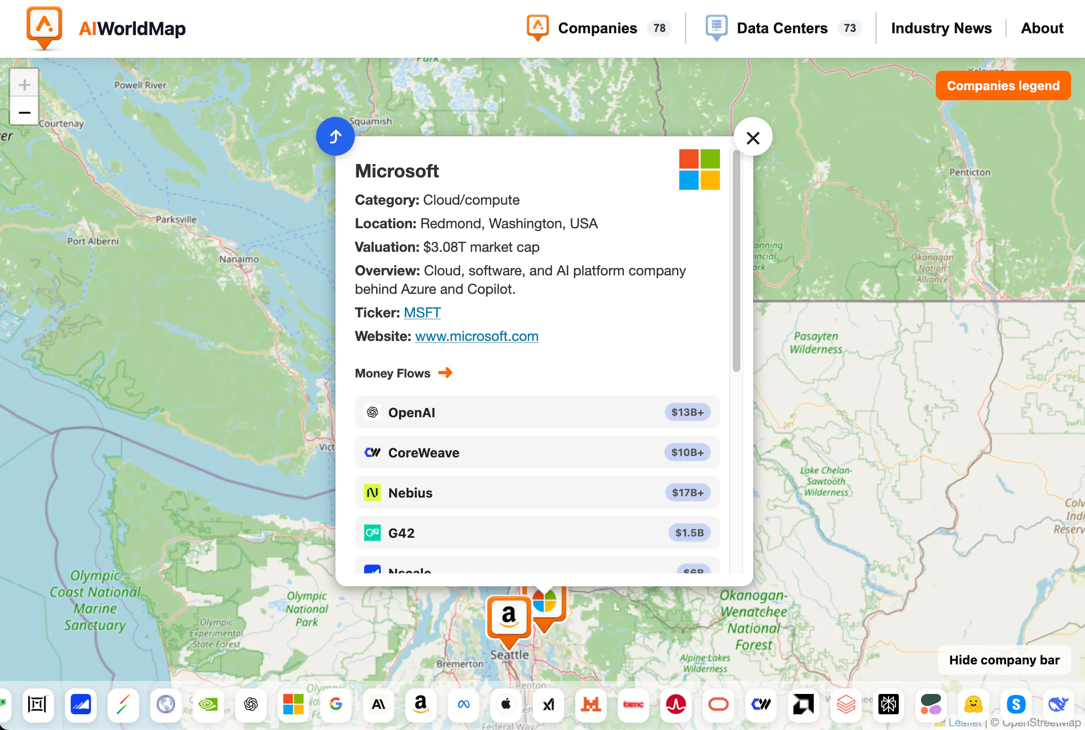1085x730 pixels.
Task: Click the AIWorldMap logo icon
Action: pos(44,28)
